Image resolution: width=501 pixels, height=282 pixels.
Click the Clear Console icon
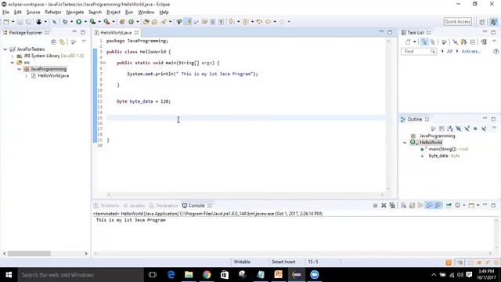(x=404, y=205)
